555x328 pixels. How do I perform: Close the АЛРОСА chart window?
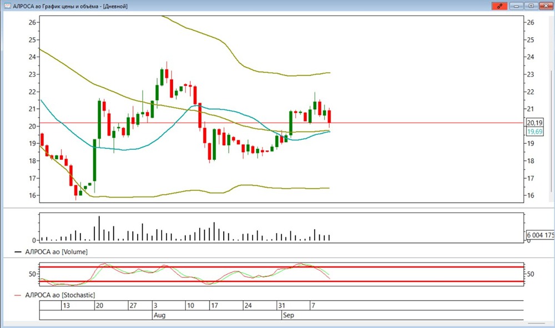pyautogui.click(x=546, y=6)
